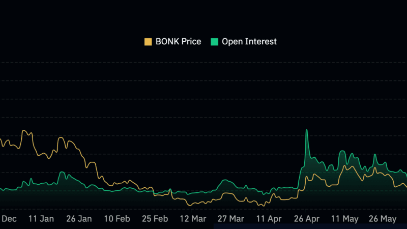
Task: Select the 26 May axis label
Action: pos(383,219)
